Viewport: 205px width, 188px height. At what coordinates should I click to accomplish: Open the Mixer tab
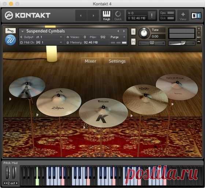[x=90, y=61]
